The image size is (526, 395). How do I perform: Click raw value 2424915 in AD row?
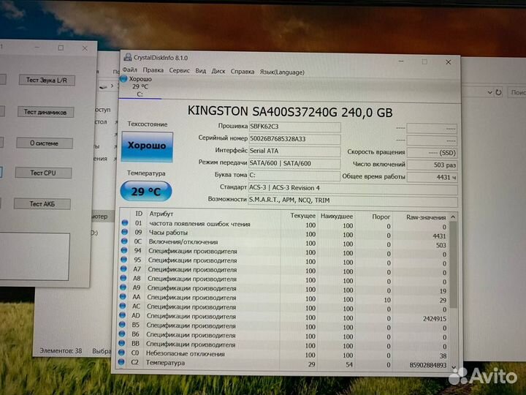pos(435,318)
